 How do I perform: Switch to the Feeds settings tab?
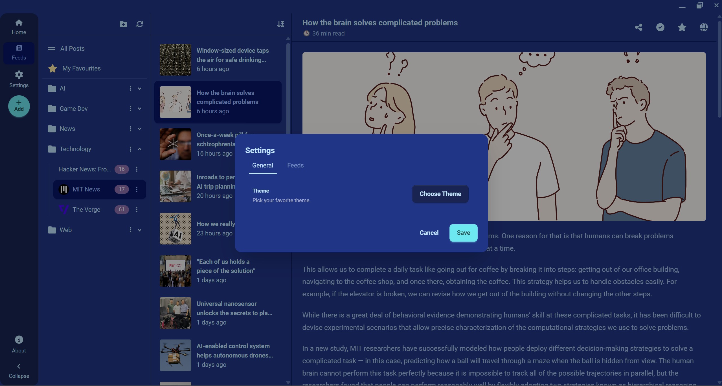pyautogui.click(x=295, y=166)
